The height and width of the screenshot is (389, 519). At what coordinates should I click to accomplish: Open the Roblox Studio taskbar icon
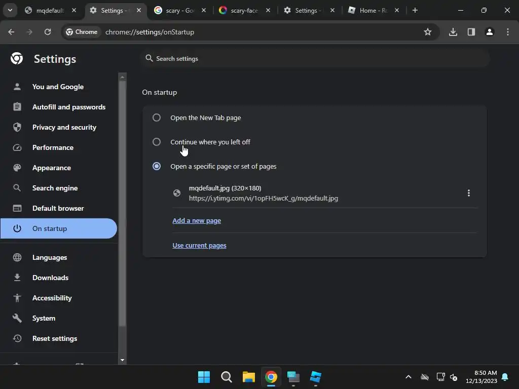tap(315, 377)
